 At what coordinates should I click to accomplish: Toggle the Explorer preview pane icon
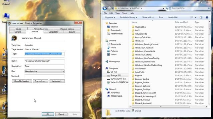pos(201,17)
